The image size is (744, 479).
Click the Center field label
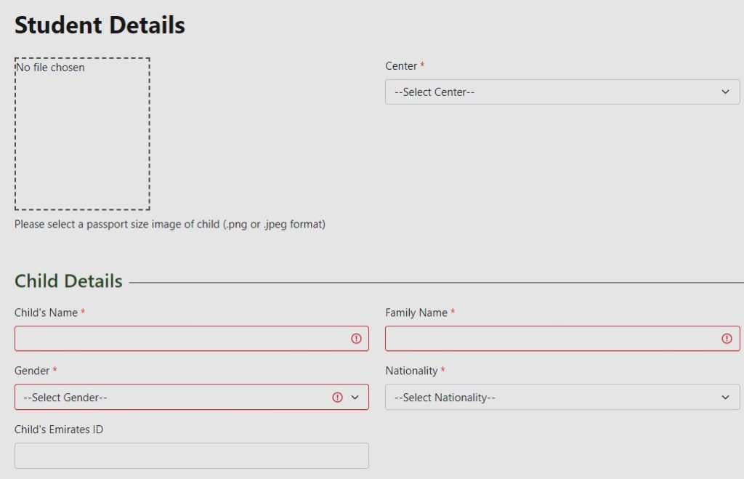(x=401, y=66)
